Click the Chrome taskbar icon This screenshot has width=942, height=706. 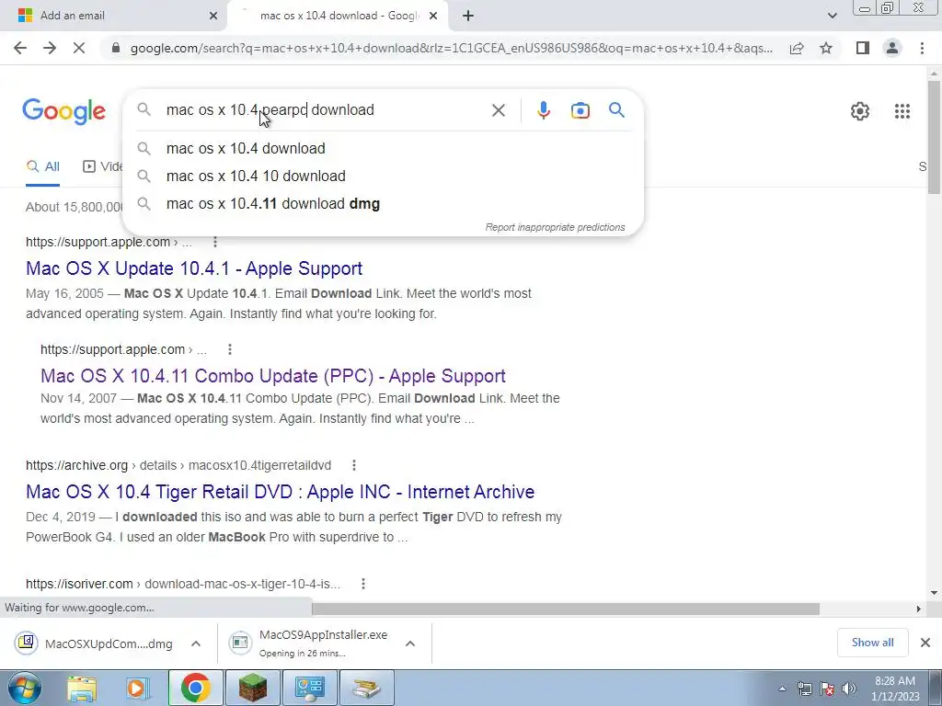click(195, 688)
